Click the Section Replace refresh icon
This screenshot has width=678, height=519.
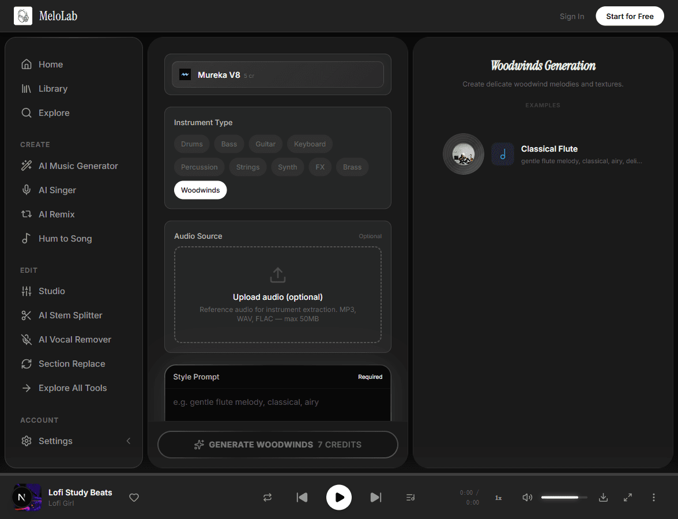click(27, 364)
